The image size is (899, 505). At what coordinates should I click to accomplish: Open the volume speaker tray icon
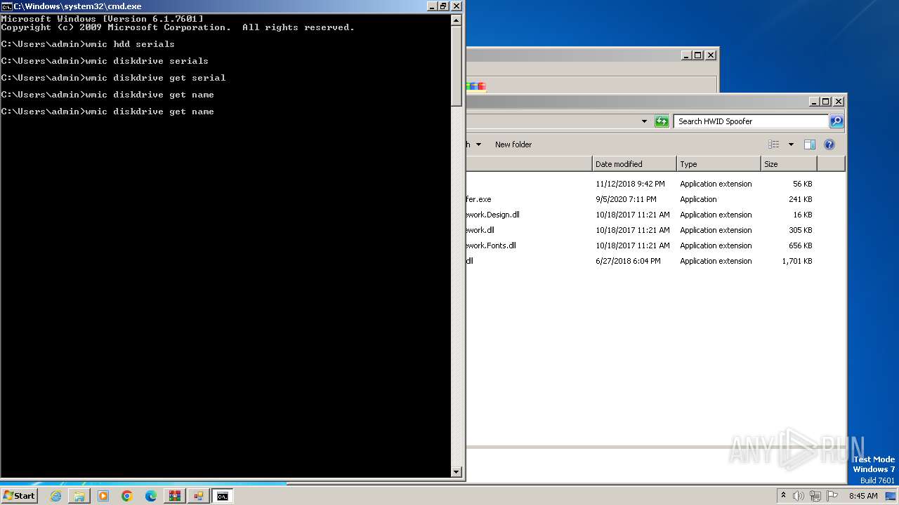(799, 496)
